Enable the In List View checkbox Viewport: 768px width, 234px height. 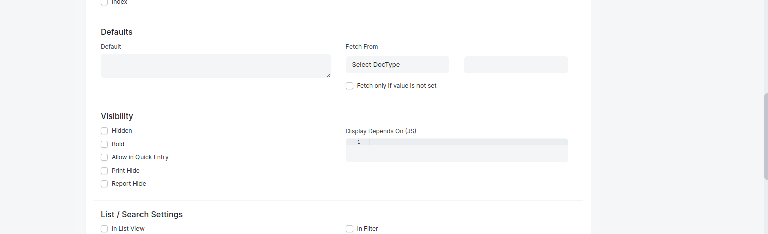(x=104, y=229)
